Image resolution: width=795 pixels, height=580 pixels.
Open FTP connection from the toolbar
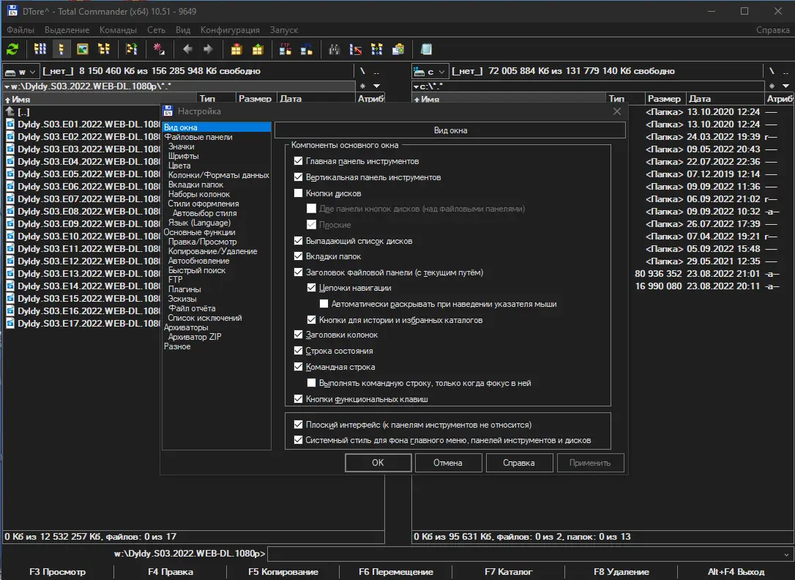click(285, 49)
